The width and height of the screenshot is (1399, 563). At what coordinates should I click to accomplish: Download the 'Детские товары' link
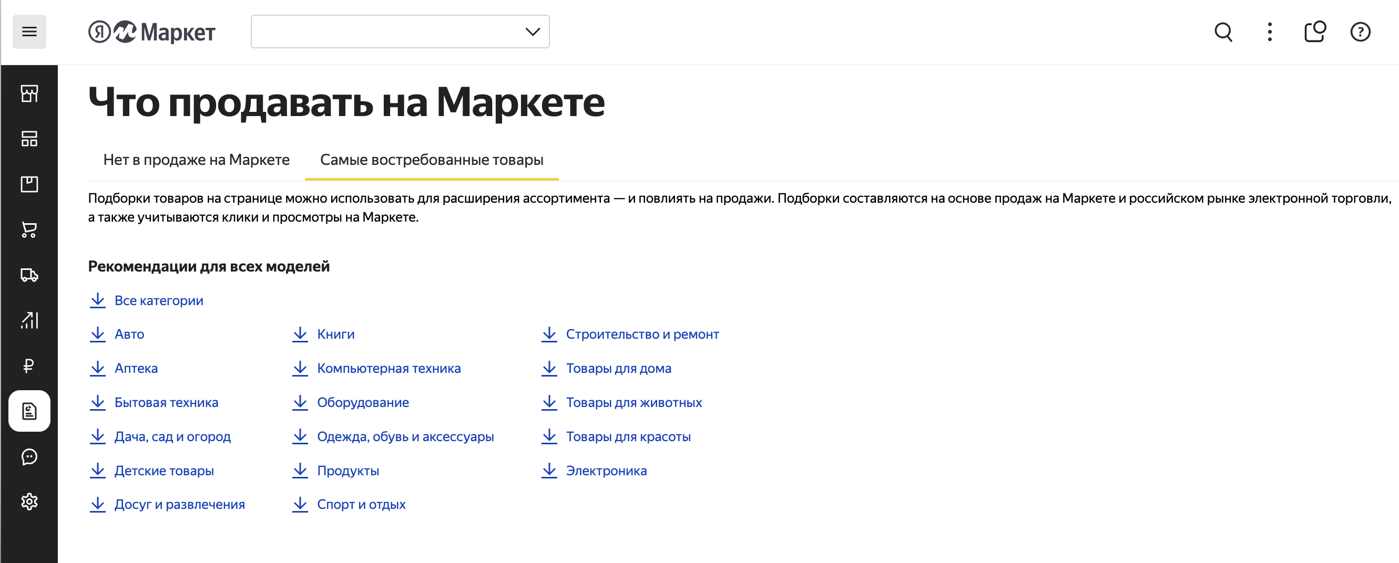point(151,471)
